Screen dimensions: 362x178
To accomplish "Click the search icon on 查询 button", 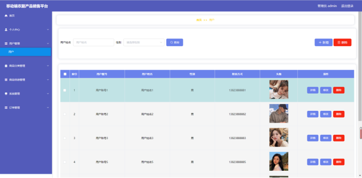I will (x=172, y=43).
